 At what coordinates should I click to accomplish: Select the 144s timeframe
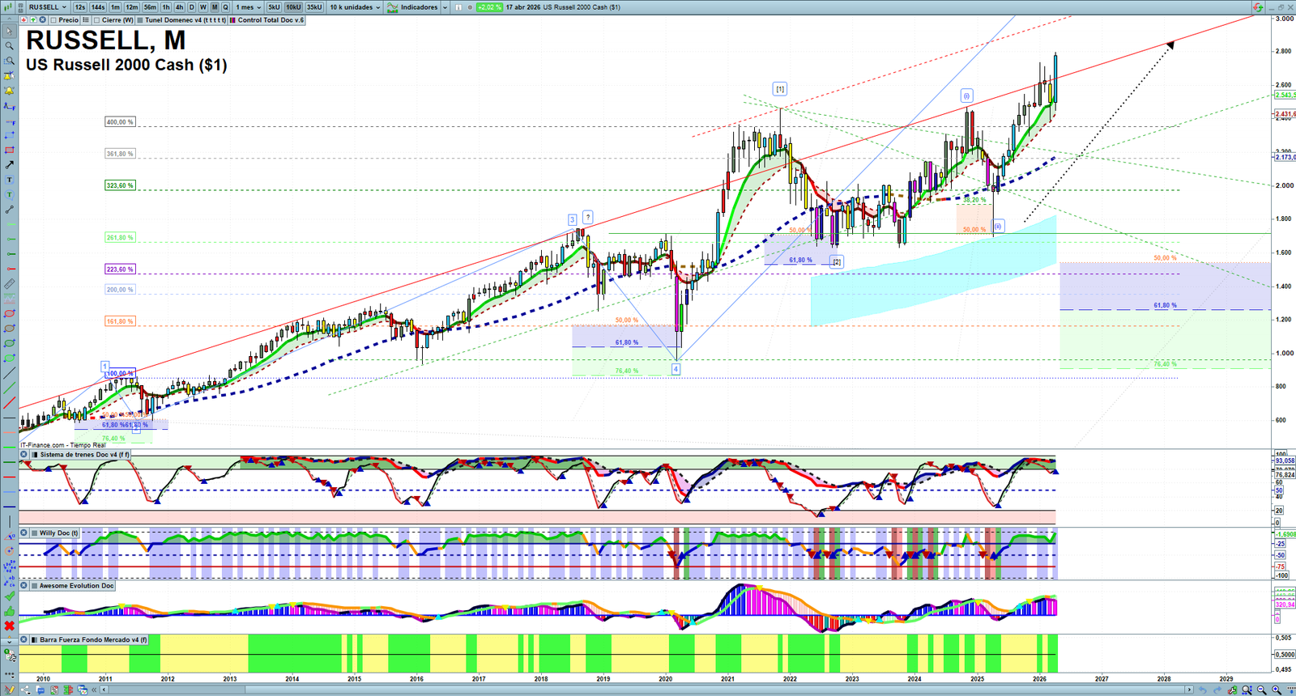[98, 7]
